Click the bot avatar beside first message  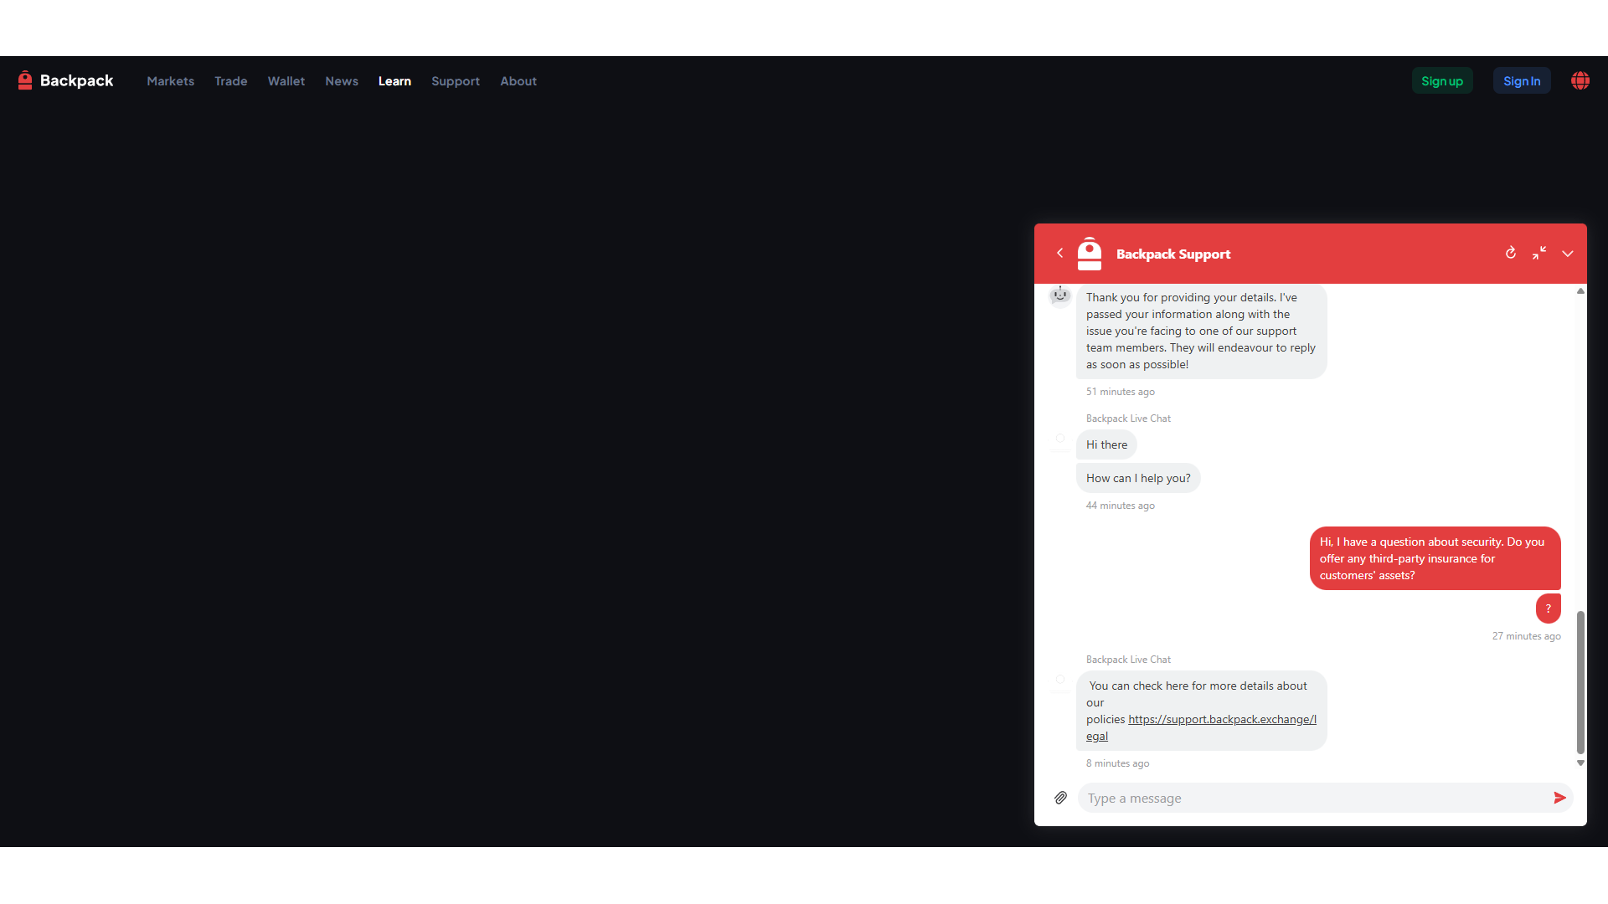coord(1060,295)
